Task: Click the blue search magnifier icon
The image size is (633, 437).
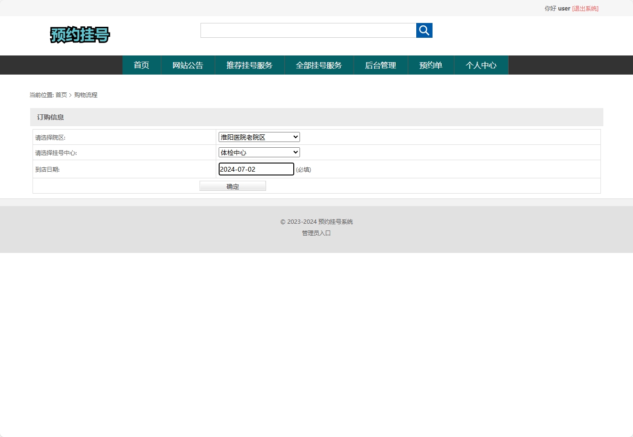Action: tap(424, 30)
